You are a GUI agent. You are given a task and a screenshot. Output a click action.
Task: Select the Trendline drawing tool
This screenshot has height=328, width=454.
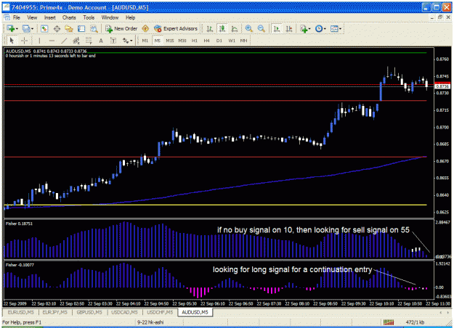[x=64, y=41]
